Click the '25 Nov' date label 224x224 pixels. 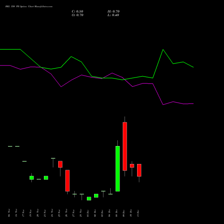59,213
